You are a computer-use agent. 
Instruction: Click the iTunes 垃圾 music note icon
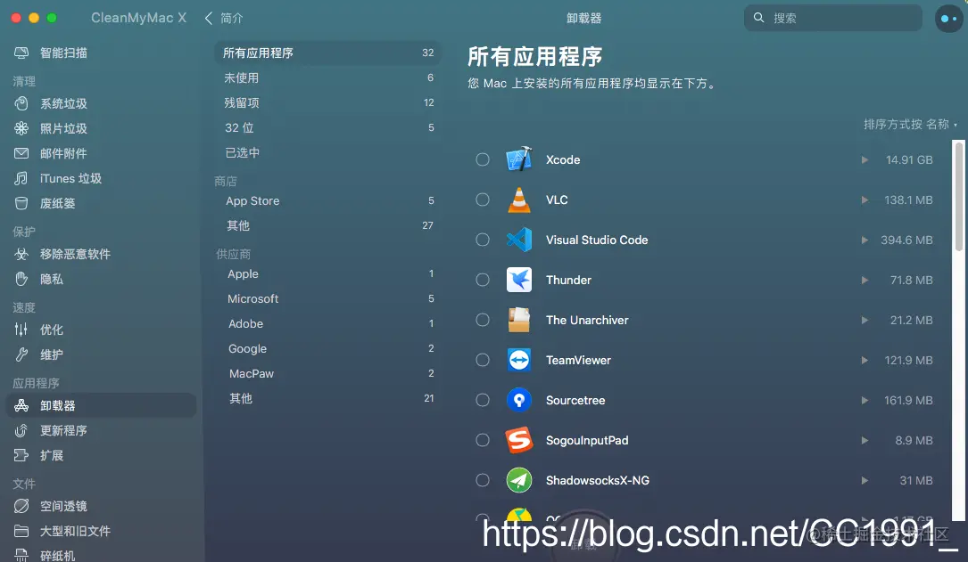pyautogui.click(x=21, y=178)
